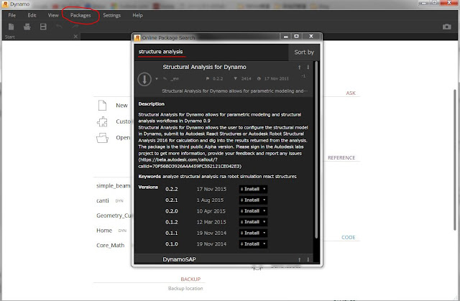Open dropdown arrow on 0.2.1 Install button
This screenshot has height=301, width=460.
(x=264, y=200)
